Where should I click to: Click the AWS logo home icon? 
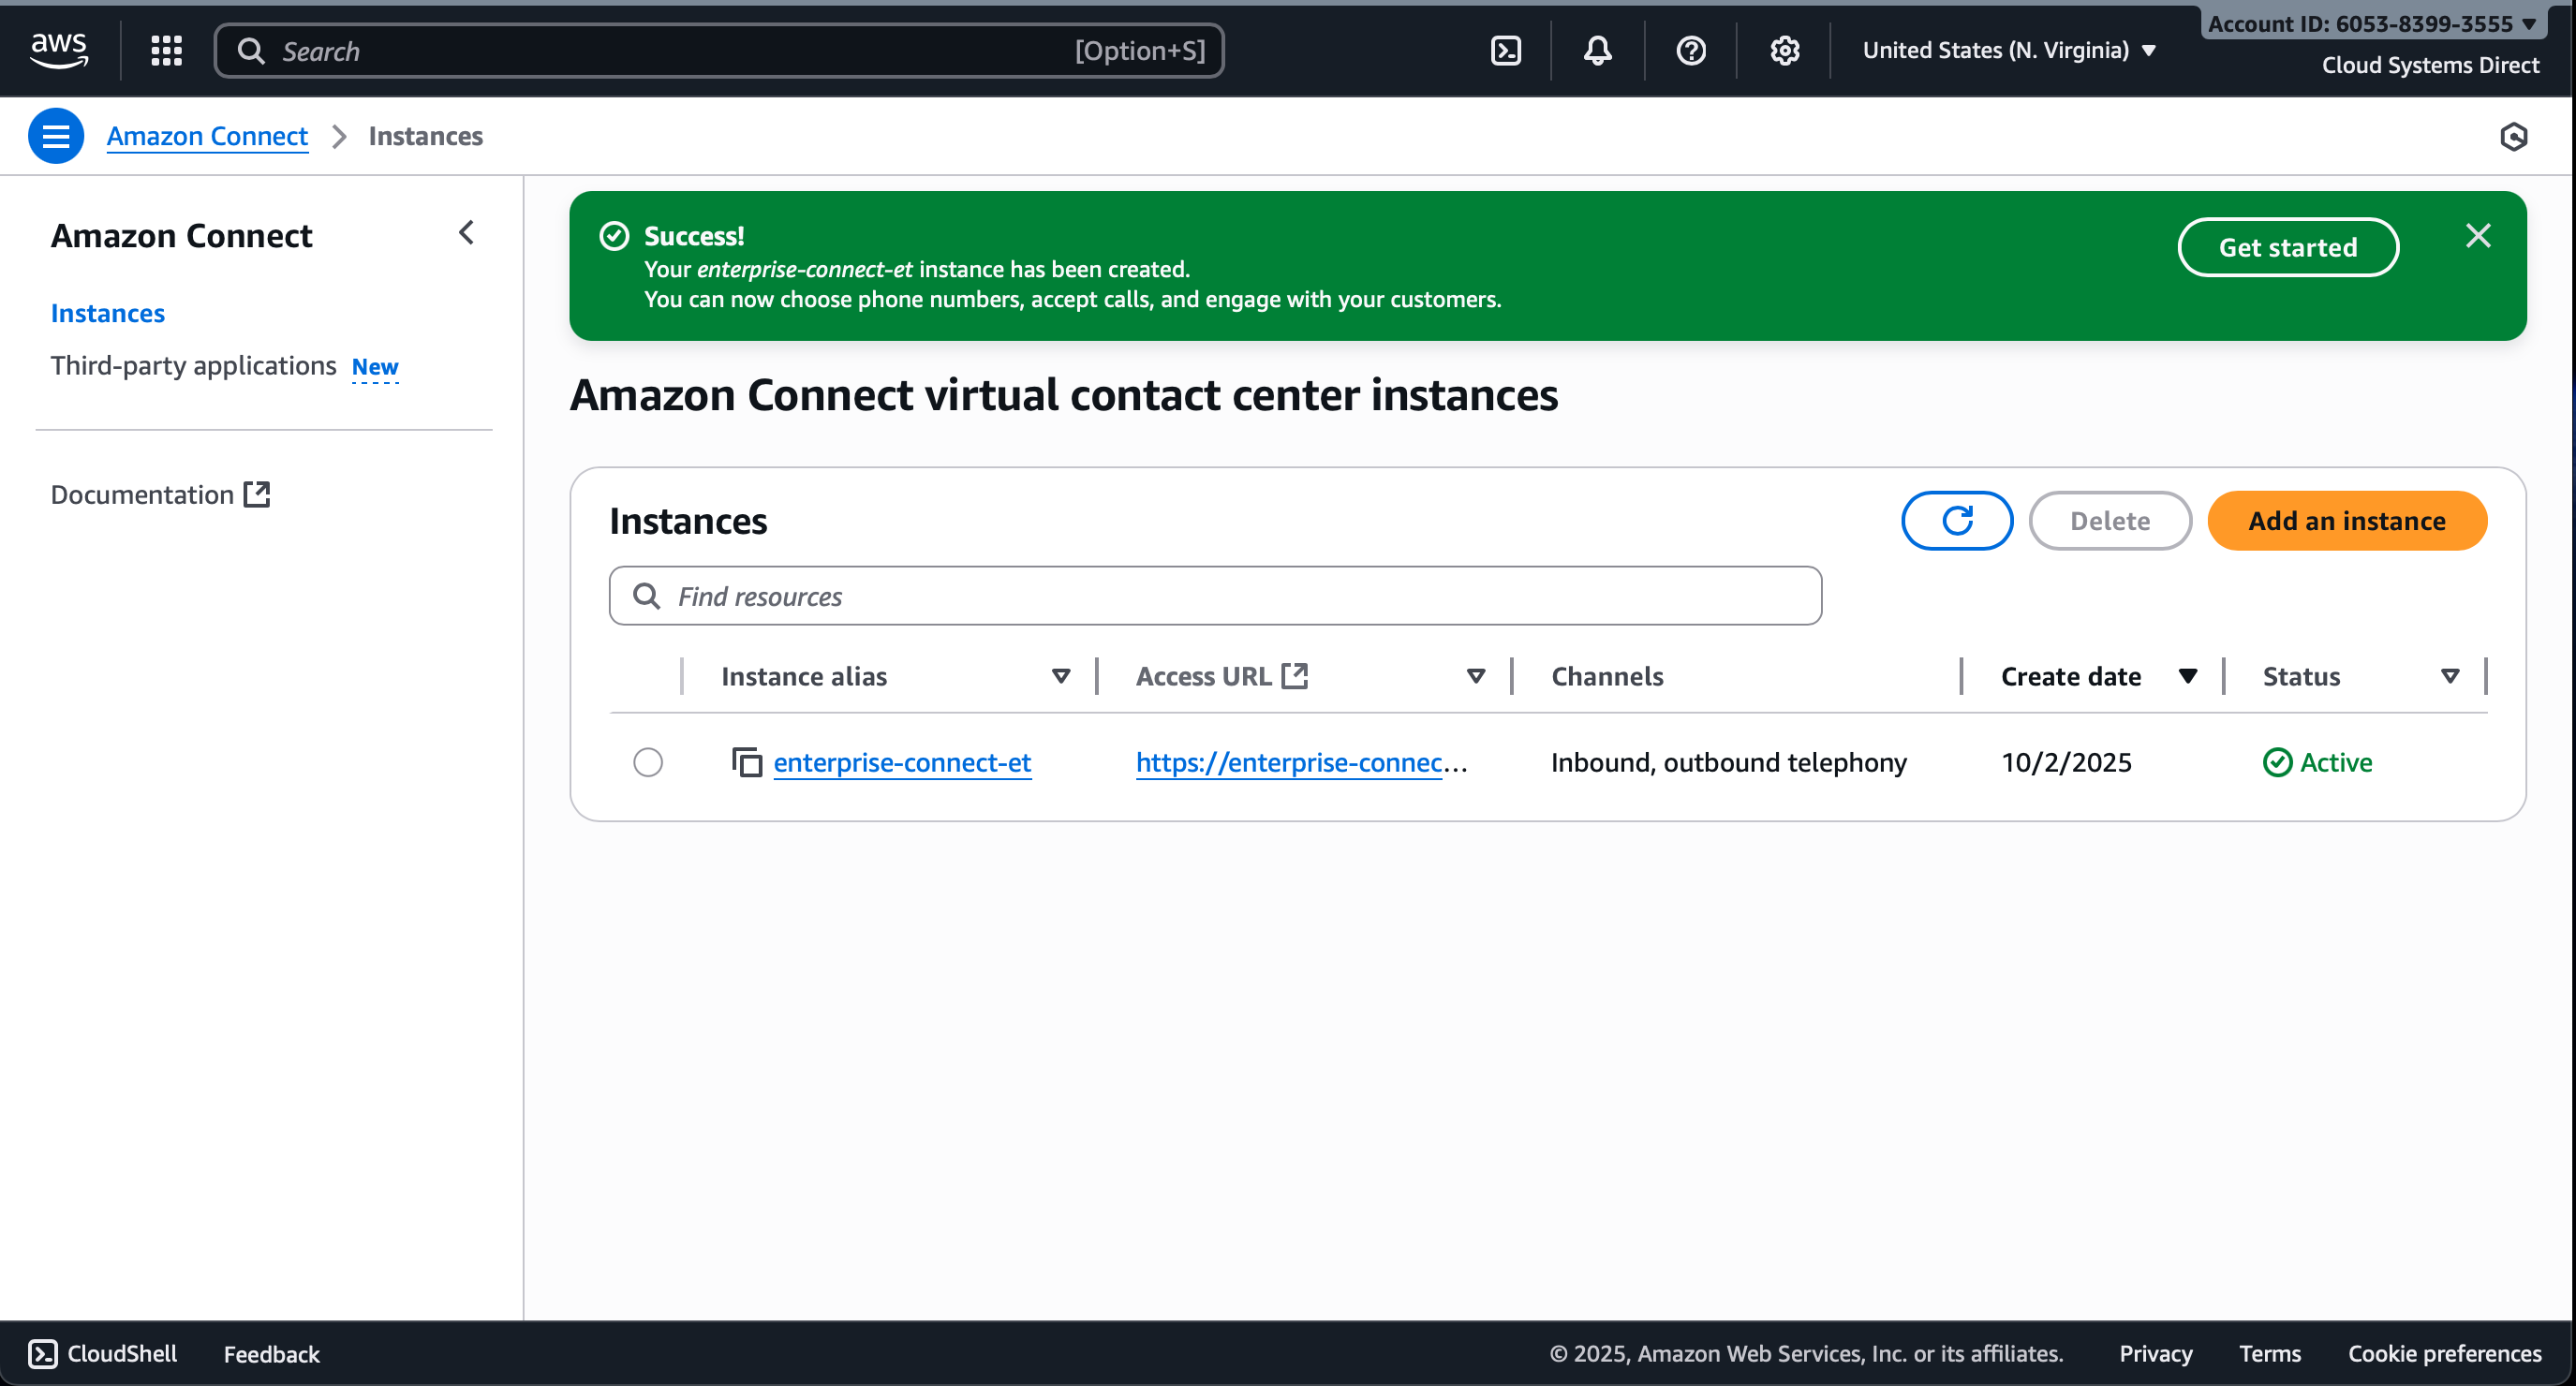pyautogui.click(x=58, y=50)
